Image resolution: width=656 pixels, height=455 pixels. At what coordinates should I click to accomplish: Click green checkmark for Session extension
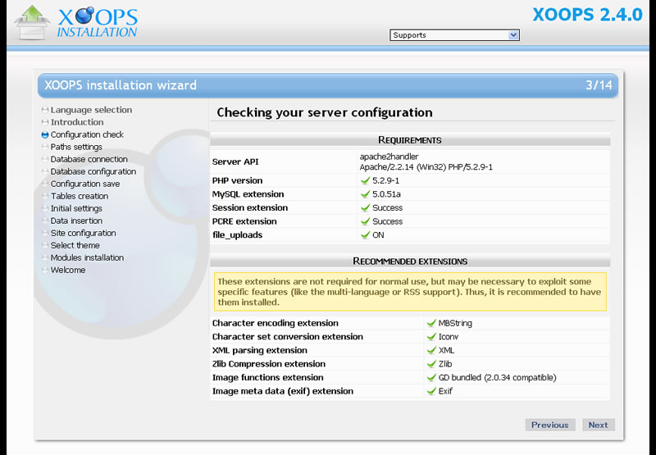click(x=365, y=207)
